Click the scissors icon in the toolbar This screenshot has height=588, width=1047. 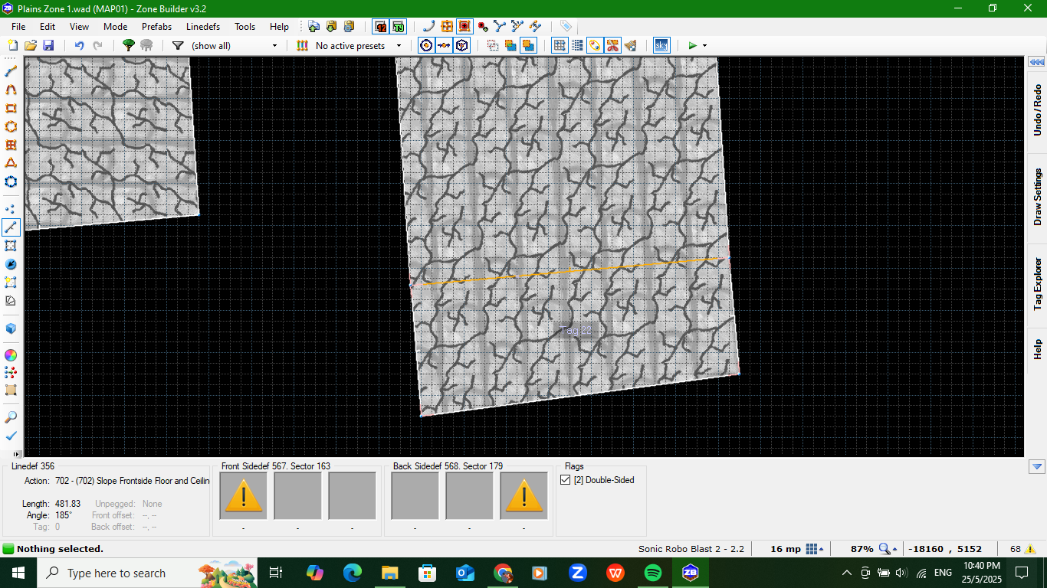click(x=612, y=46)
